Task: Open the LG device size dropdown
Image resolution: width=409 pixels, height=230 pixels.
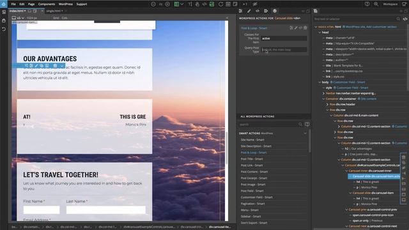Action: point(19,18)
